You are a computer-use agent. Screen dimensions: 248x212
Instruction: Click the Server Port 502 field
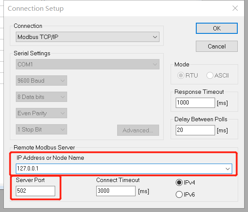(x=35, y=191)
